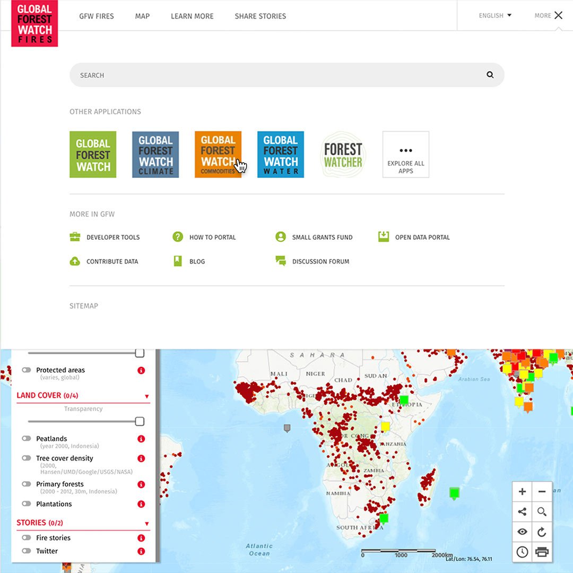Zoom out on the map

tap(542, 491)
